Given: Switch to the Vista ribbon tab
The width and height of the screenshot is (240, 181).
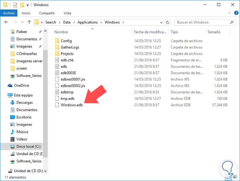Looking at the screenshot, I should click(x=67, y=13).
